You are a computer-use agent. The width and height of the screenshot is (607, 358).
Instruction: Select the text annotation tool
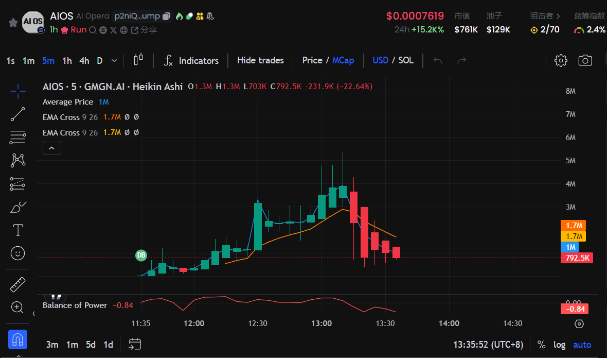(18, 230)
